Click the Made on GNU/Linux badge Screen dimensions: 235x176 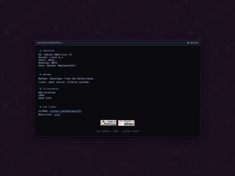coord(108,123)
